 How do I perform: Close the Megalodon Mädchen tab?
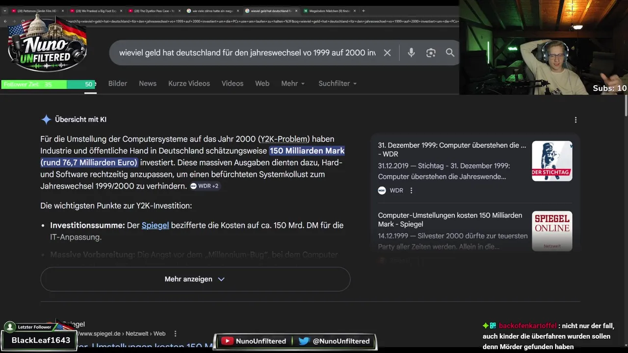(354, 11)
